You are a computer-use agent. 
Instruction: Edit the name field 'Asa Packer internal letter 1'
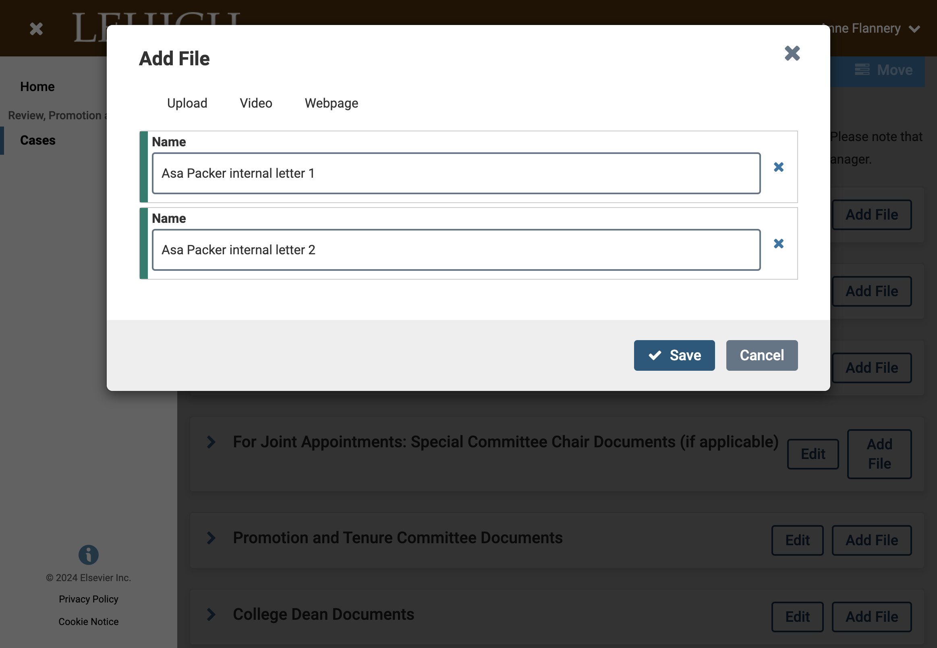pos(456,173)
